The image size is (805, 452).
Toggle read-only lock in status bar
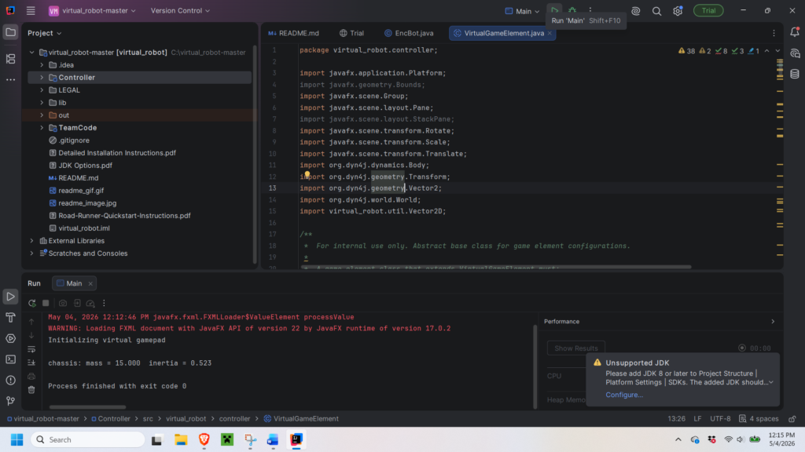(792, 419)
